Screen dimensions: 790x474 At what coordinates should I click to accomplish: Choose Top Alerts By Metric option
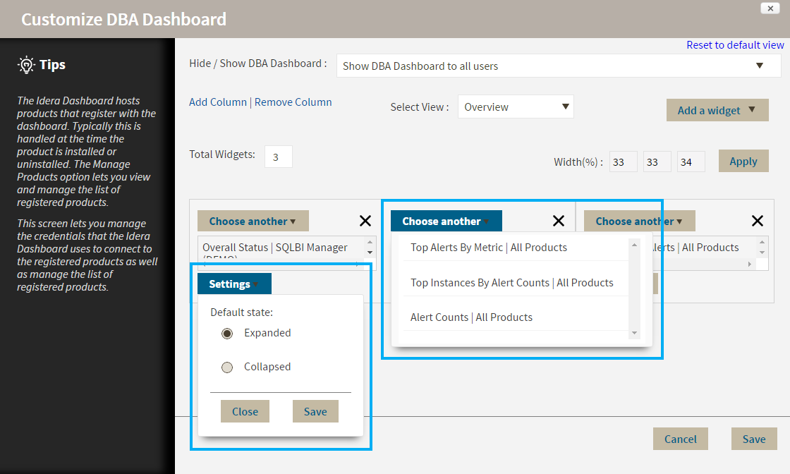[x=489, y=248]
